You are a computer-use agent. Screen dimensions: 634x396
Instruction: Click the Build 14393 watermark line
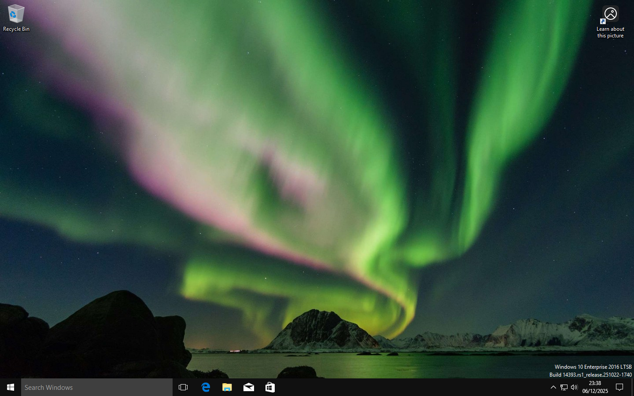coord(590,375)
